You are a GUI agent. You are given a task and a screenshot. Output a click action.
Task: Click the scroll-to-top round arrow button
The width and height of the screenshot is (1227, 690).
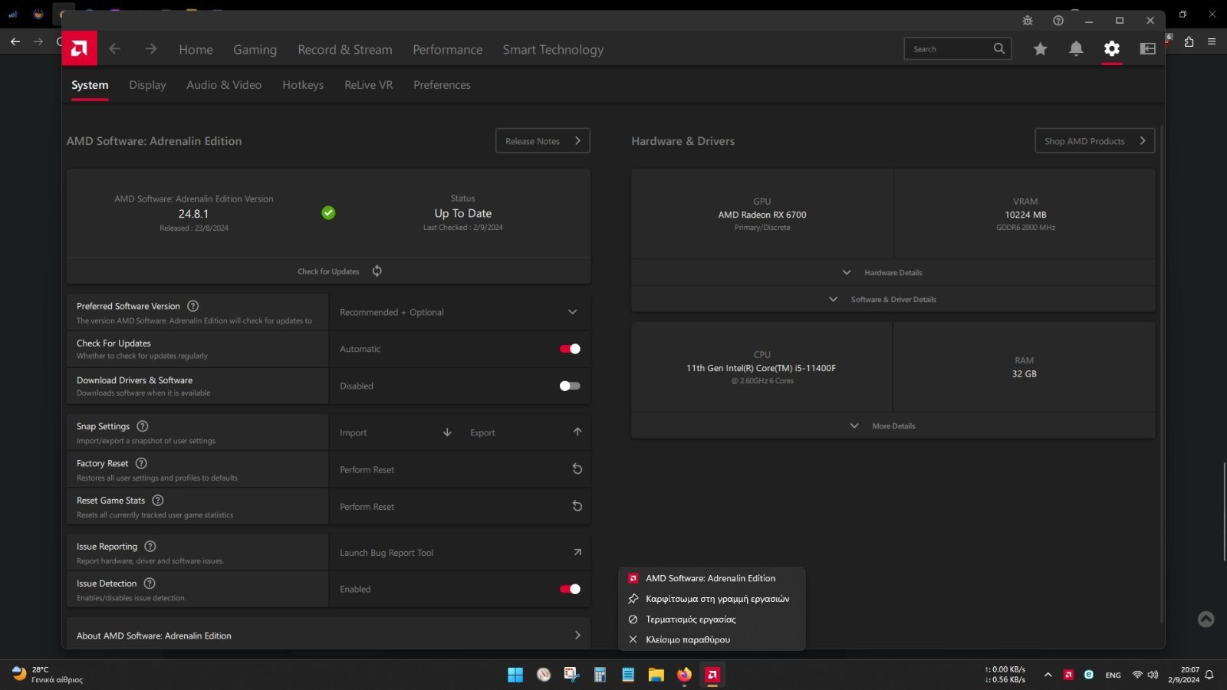point(1206,619)
